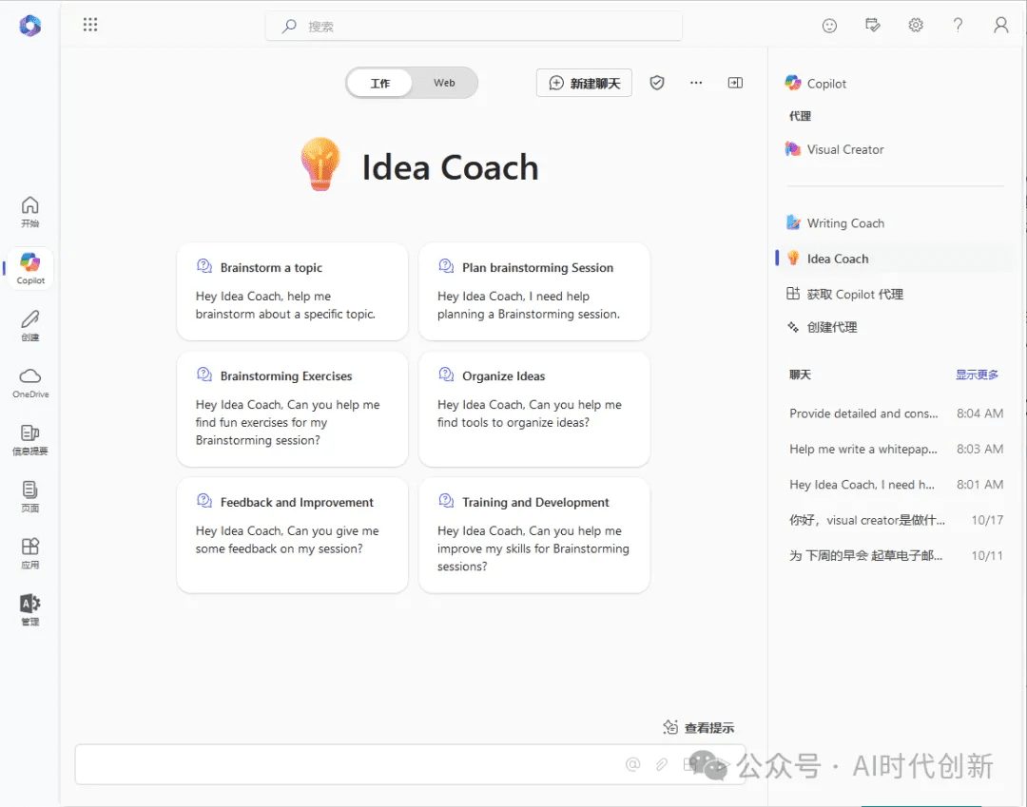Open the help question mark
Screen dimensions: 1027x807
[959, 26]
